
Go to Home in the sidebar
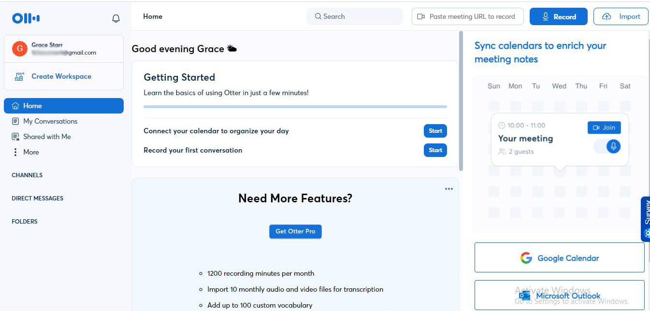[x=64, y=106]
